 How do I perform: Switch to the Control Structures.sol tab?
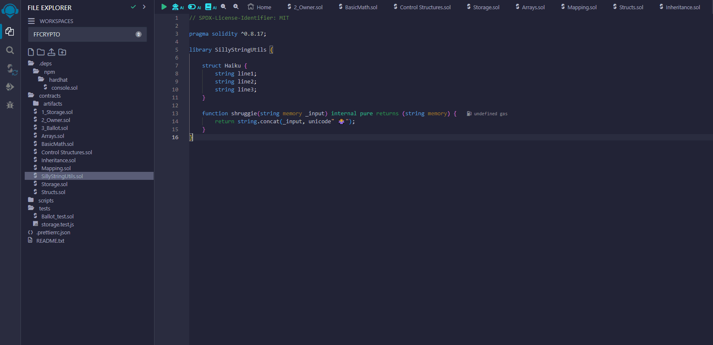point(422,7)
